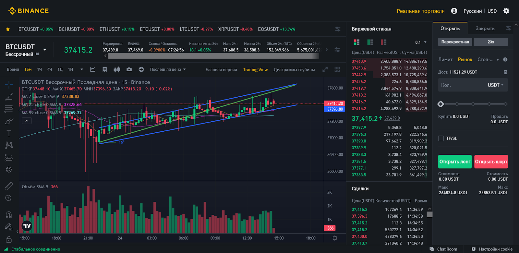Click trades list scrollbar thumb
Screen dimensions: 519x253
pyautogui.click(x=429, y=214)
